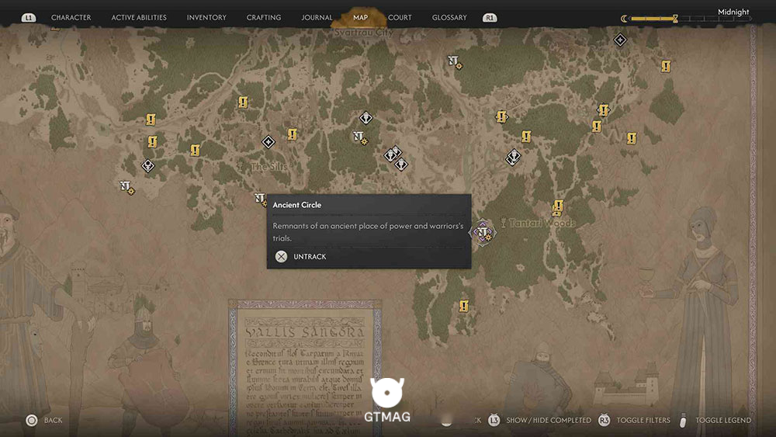Click Toggle Legend
Viewport: 776px width, 437px height.
[x=723, y=420]
